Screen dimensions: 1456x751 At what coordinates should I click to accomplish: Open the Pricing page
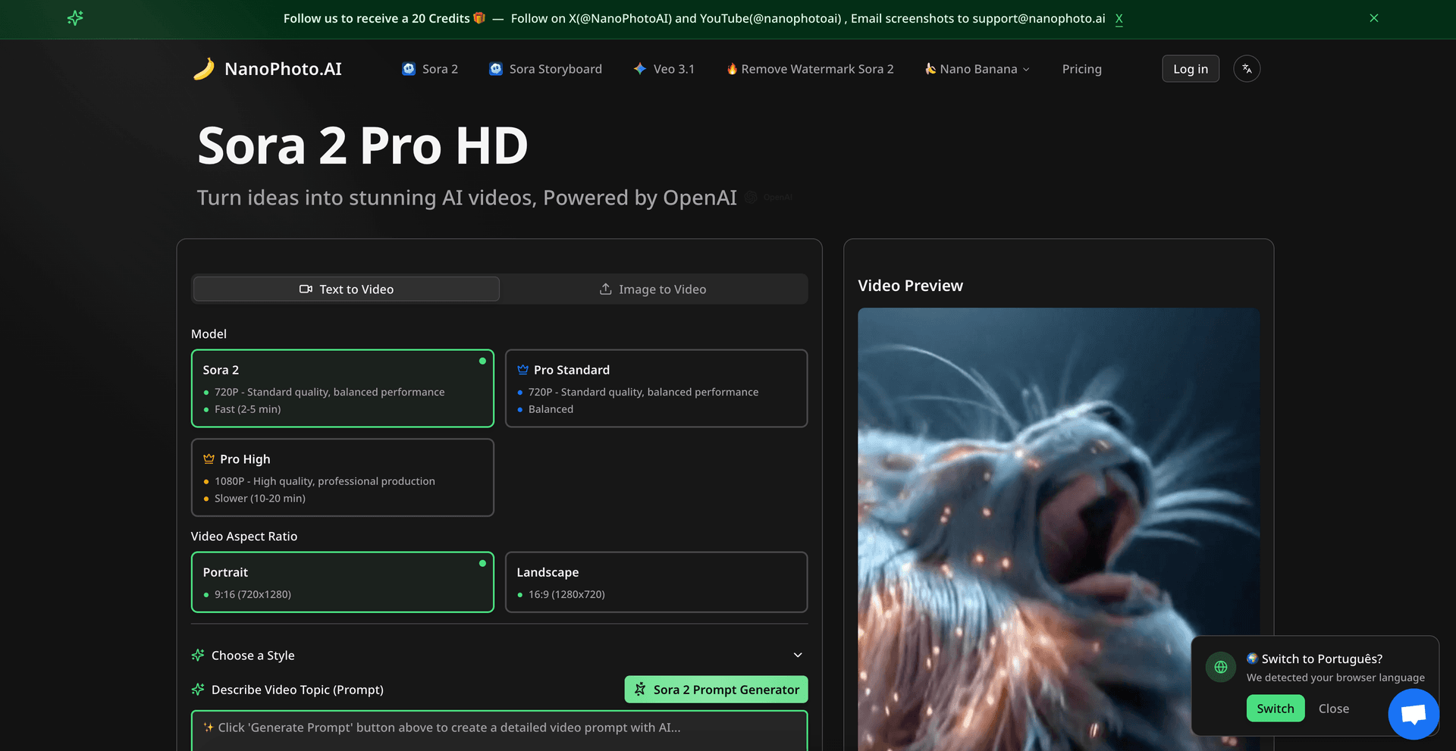point(1081,69)
